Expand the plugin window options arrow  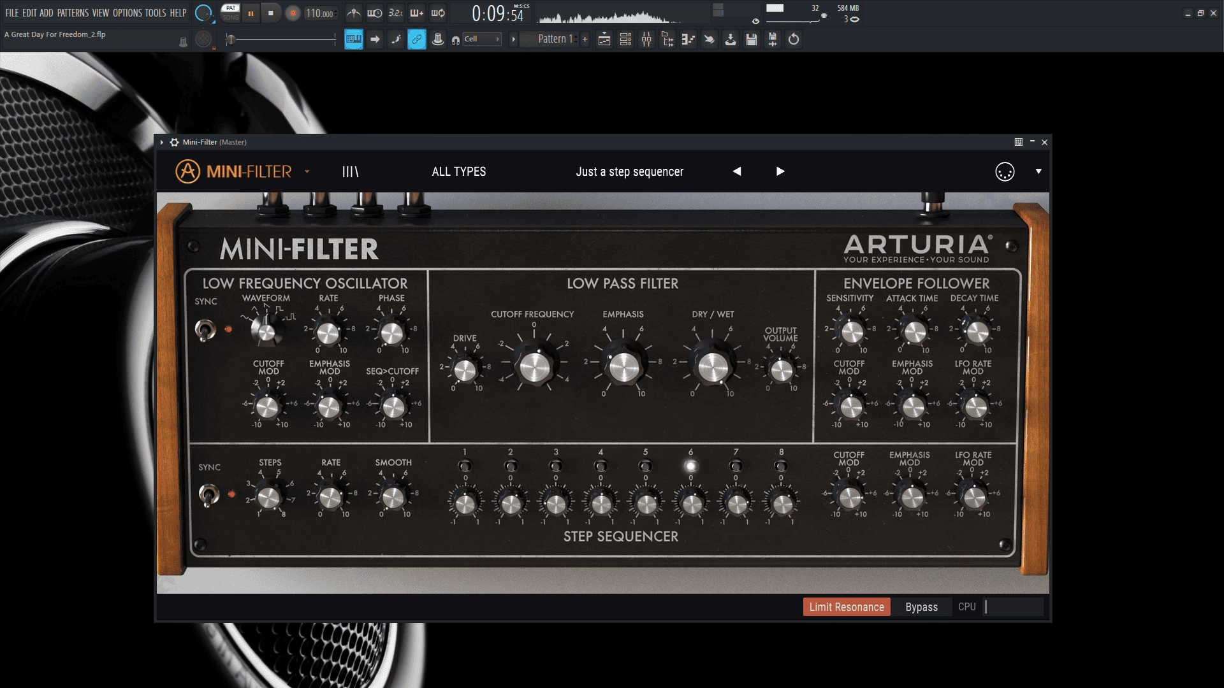pyautogui.click(x=162, y=142)
